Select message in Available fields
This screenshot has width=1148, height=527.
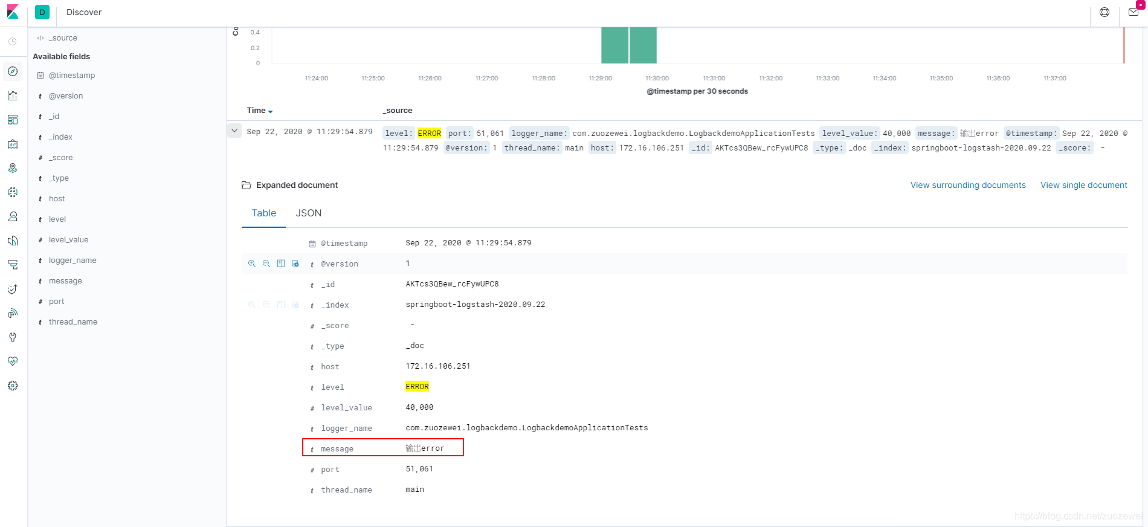65,281
